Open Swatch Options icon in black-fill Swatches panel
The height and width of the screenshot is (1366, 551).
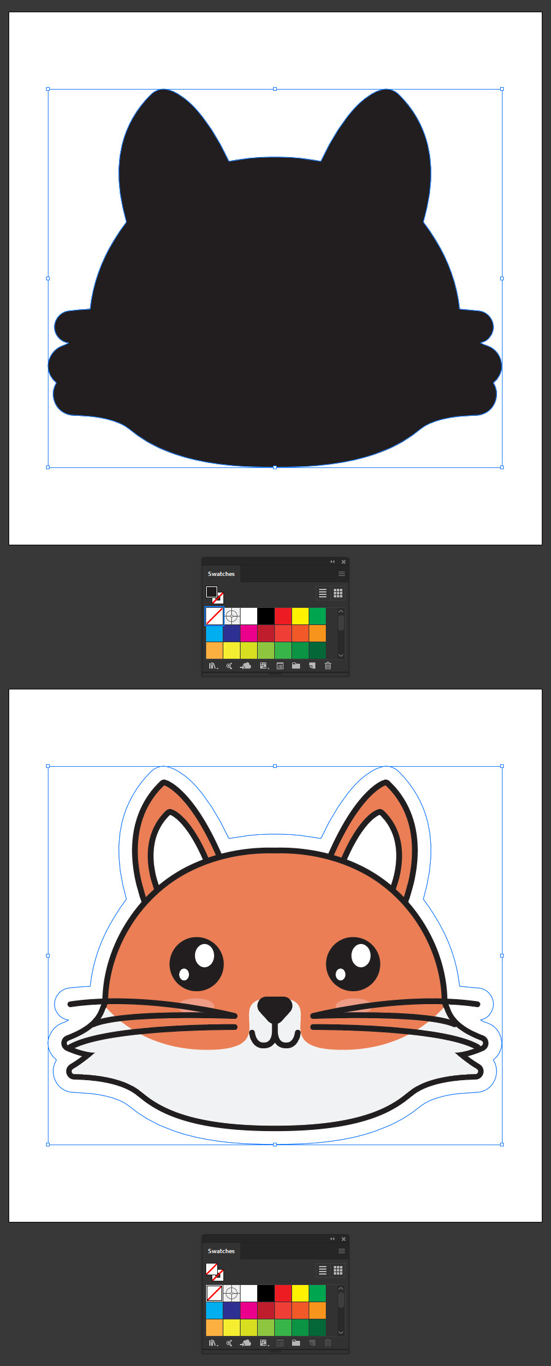click(x=280, y=666)
